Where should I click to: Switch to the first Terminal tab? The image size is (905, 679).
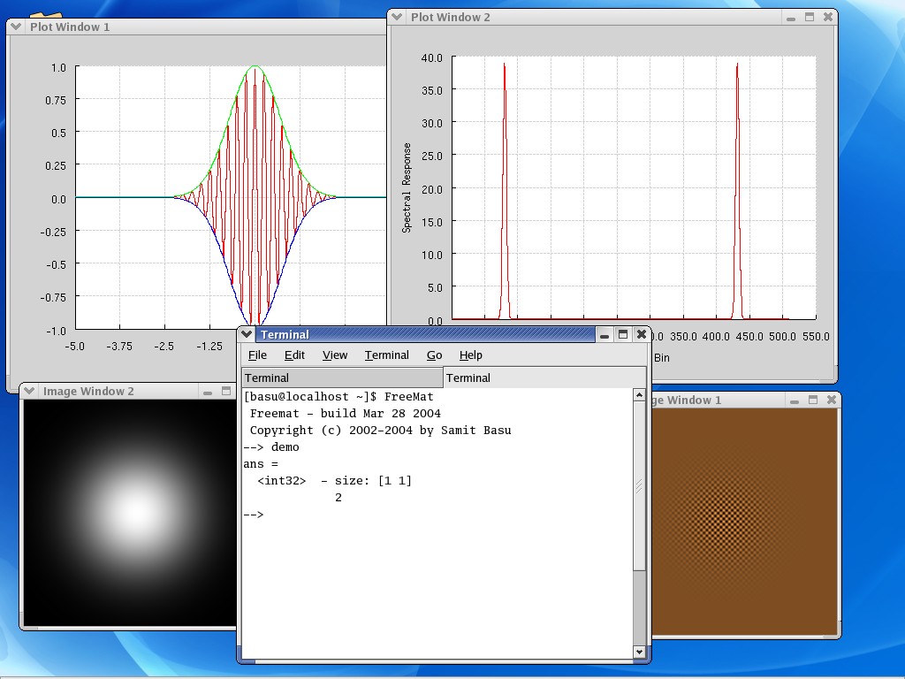(x=342, y=378)
